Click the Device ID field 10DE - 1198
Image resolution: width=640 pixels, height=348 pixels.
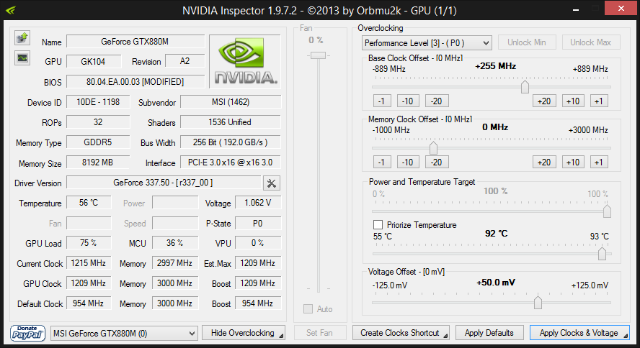coord(98,102)
